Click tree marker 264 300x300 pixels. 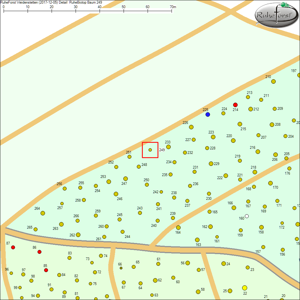coord(43,213)
